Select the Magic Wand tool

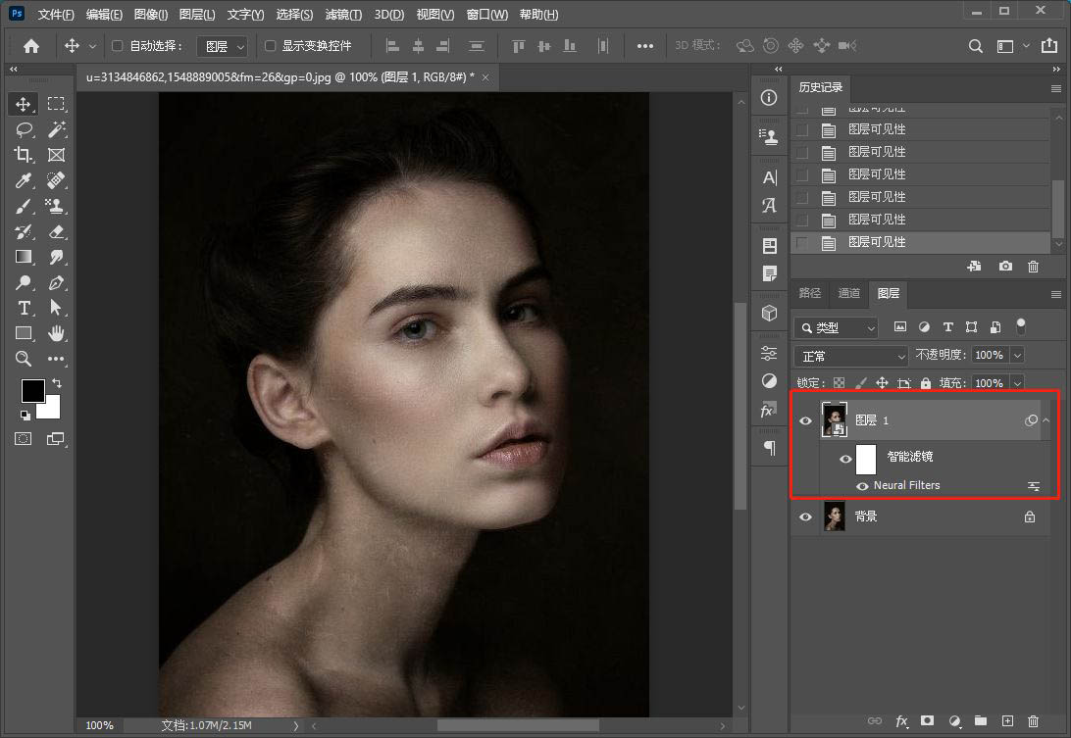click(x=57, y=129)
